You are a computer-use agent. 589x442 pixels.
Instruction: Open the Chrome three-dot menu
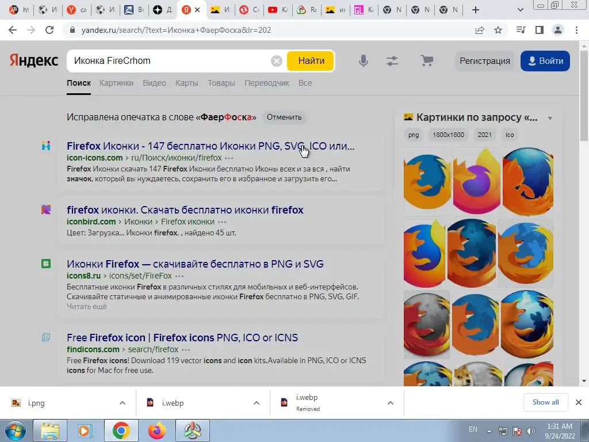(576, 30)
